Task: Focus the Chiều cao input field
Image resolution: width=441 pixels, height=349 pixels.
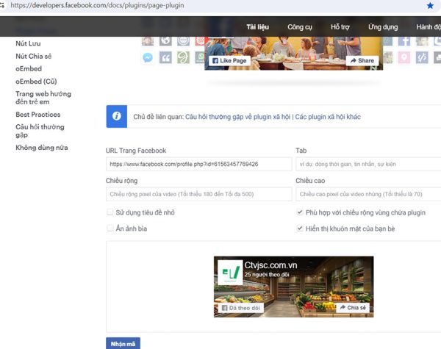Action: tap(368, 194)
